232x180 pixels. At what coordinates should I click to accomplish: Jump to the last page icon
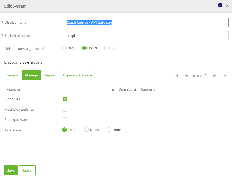point(224,76)
